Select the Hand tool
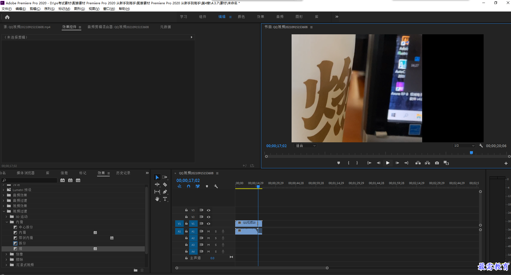This screenshot has height=275, width=511. (157, 199)
